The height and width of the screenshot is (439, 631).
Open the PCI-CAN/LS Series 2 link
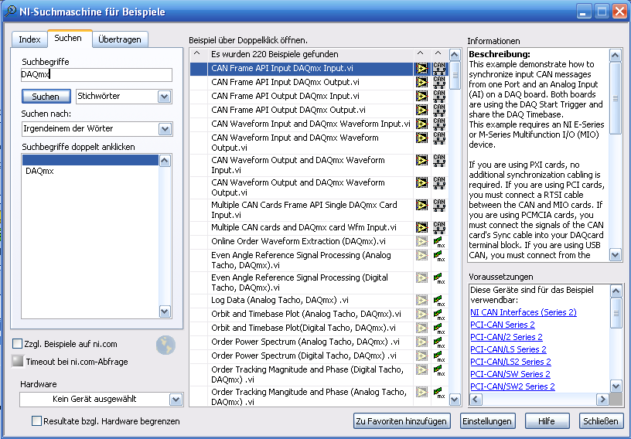coord(508,349)
